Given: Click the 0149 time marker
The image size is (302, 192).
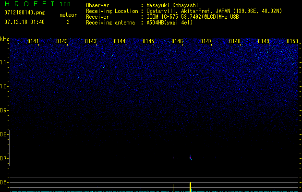Looking at the screenshot, I should 264,41.
